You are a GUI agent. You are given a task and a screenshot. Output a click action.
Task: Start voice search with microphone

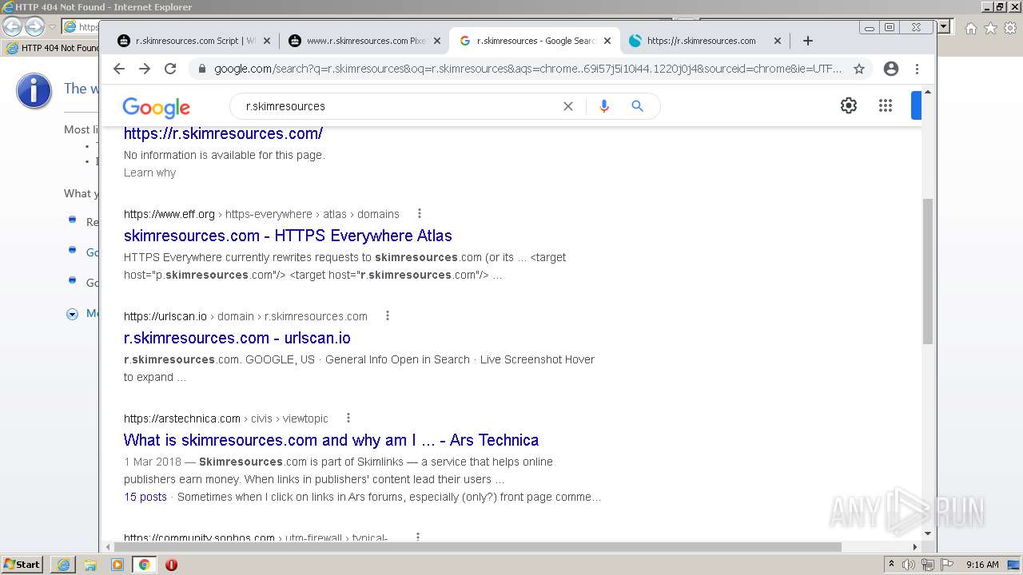tap(604, 106)
